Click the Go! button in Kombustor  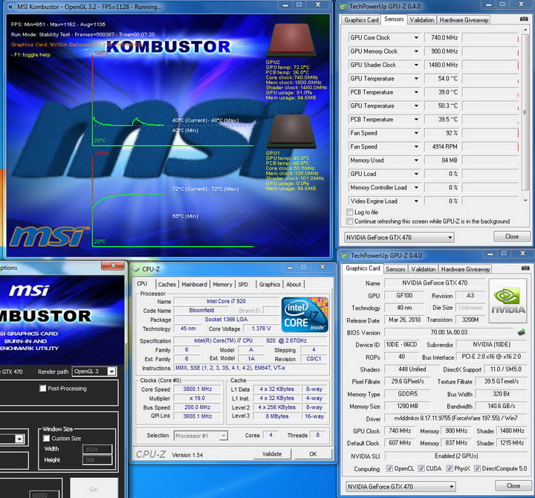pyautogui.click(x=94, y=488)
